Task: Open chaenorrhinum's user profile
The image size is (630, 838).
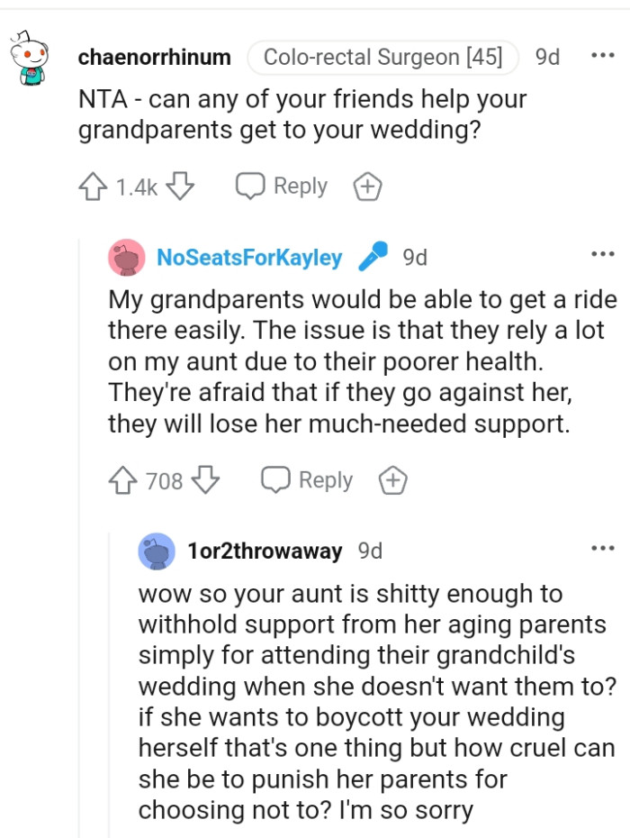Action: (153, 56)
